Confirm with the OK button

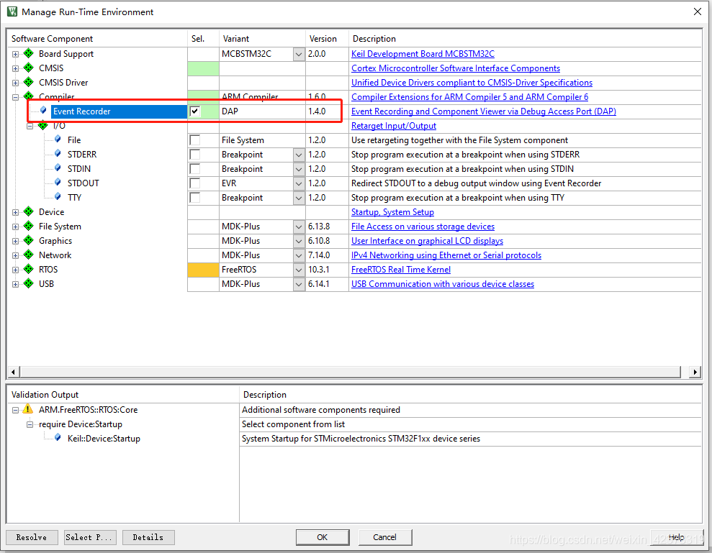[x=323, y=537]
